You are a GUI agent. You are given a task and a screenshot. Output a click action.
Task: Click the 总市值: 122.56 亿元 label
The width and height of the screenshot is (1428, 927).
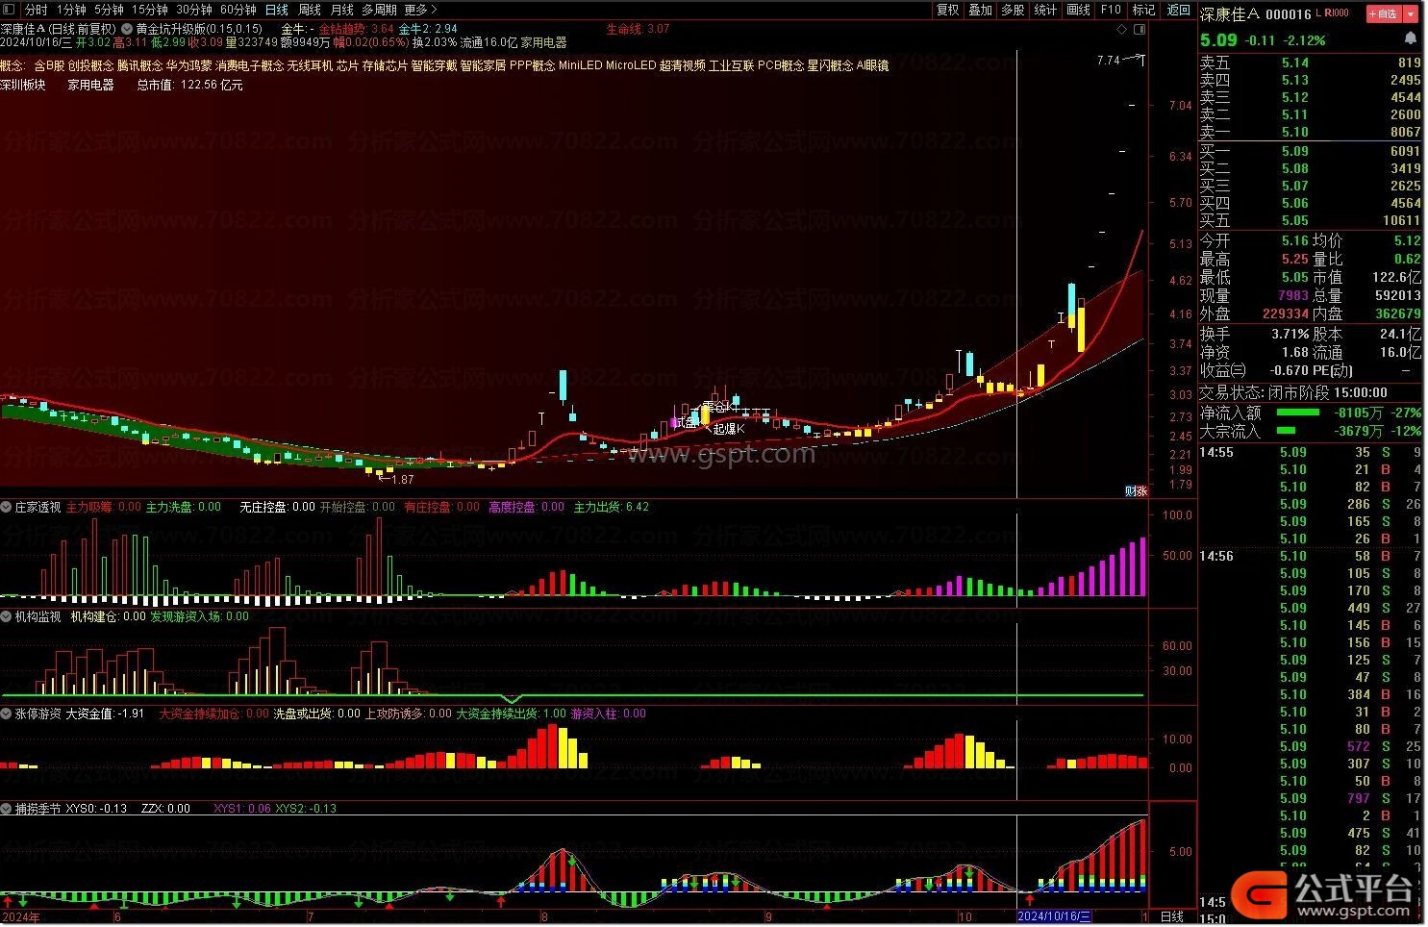pos(190,85)
